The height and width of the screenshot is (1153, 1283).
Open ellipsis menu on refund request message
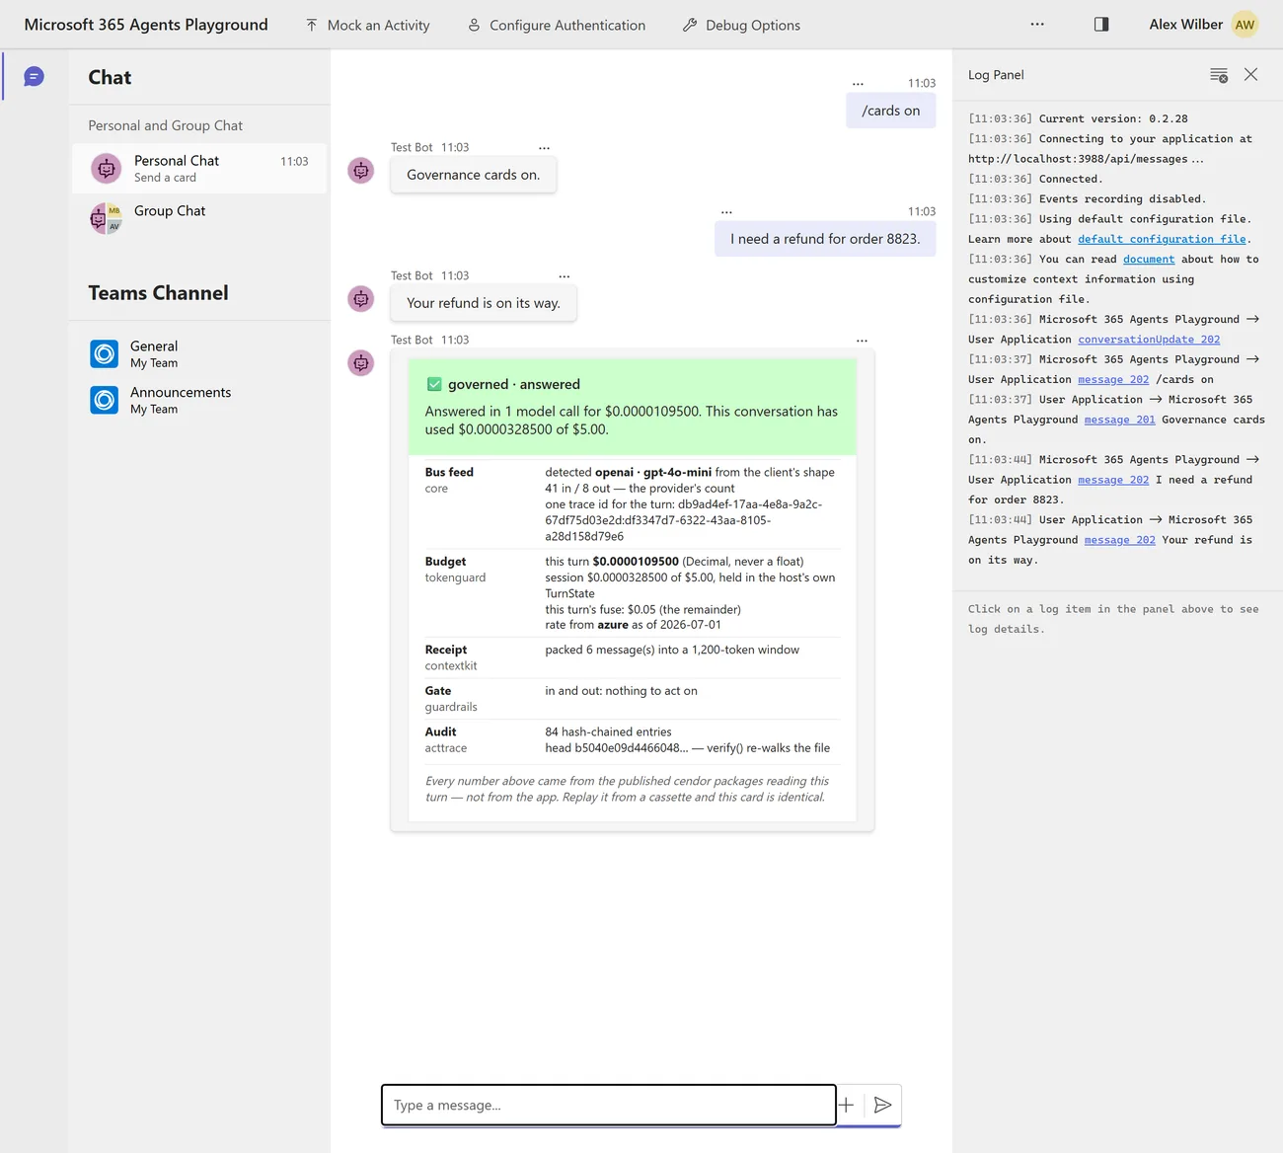[726, 212]
